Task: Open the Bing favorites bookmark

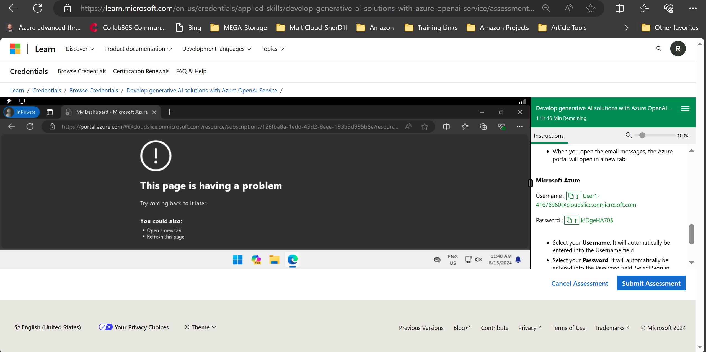Action: 189,28
